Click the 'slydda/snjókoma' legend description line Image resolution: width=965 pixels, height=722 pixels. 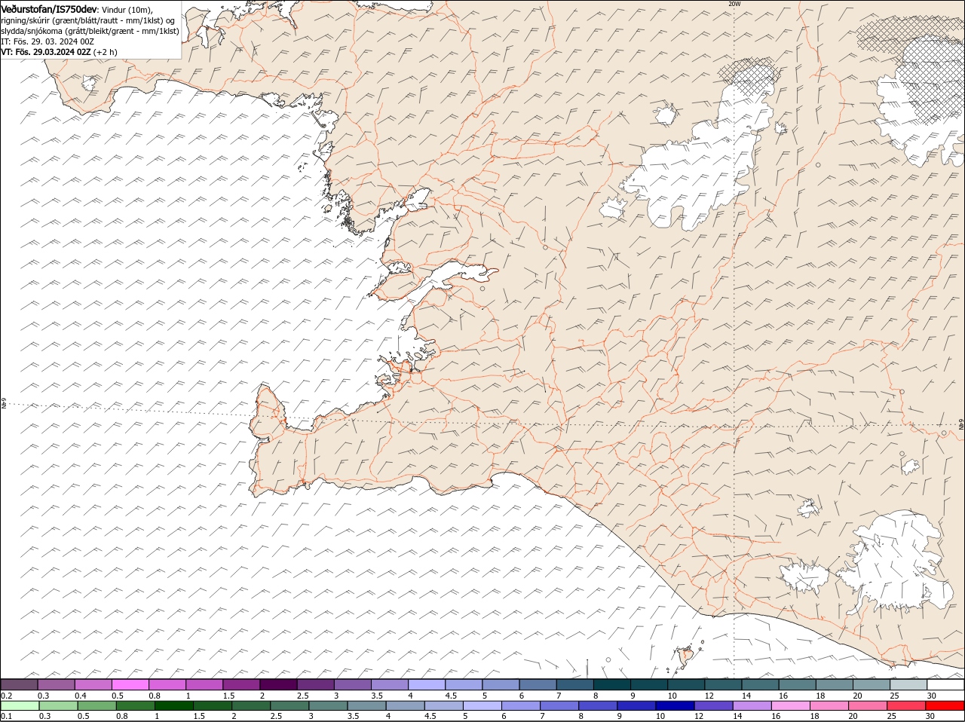tap(90, 31)
